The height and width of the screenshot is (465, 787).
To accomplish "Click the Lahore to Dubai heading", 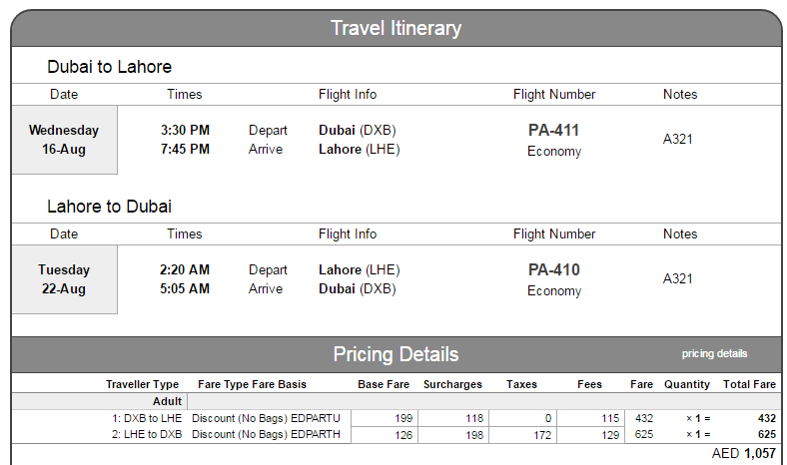I will pyautogui.click(x=110, y=207).
